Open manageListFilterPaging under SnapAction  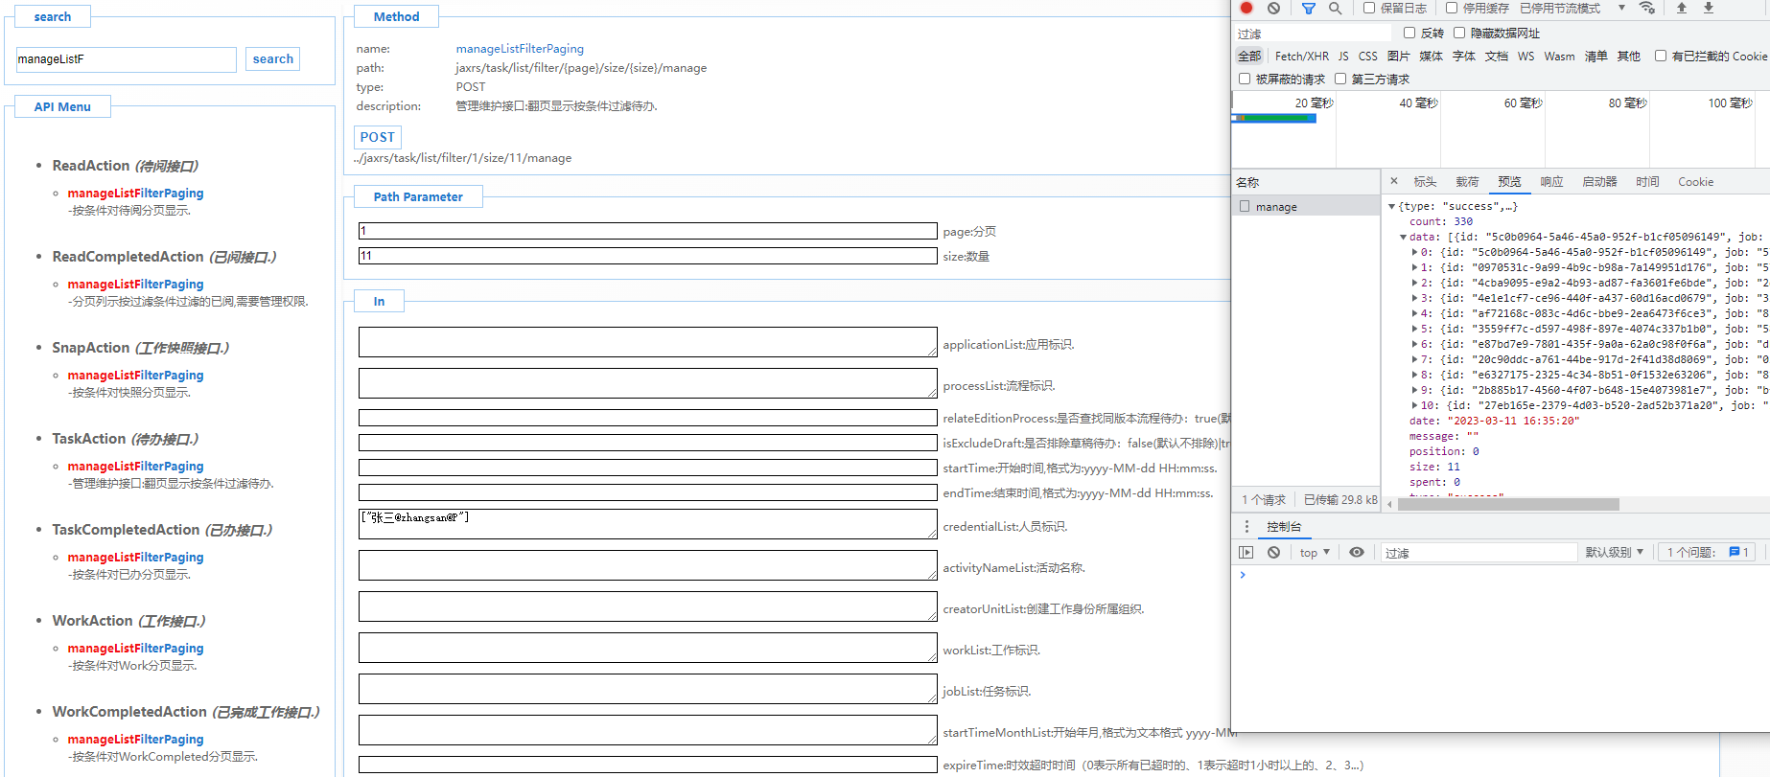pyautogui.click(x=135, y=375)
